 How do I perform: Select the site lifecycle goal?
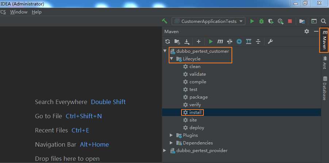point(193,120)
